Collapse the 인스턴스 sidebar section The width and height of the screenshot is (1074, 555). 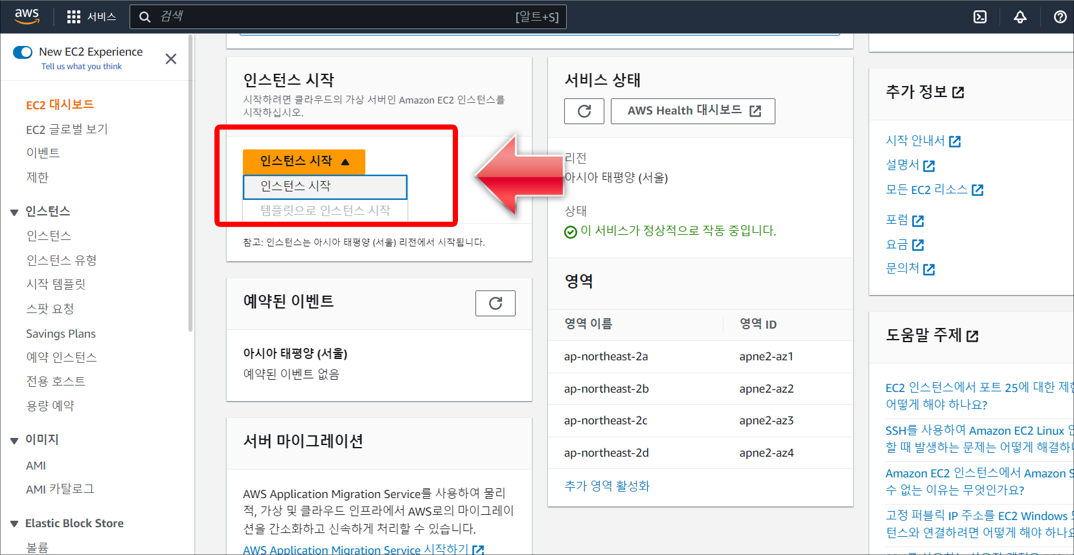(x=14, y=212)
